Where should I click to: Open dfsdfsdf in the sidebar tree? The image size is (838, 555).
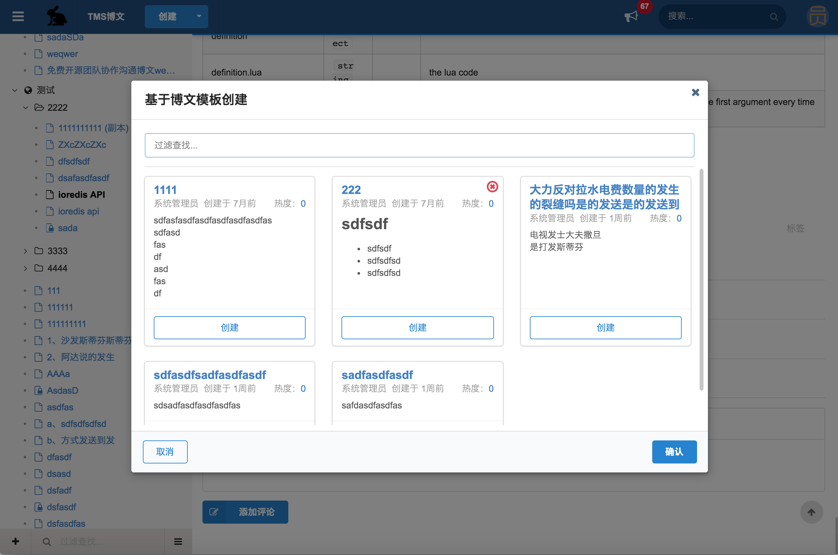(74, 161)
